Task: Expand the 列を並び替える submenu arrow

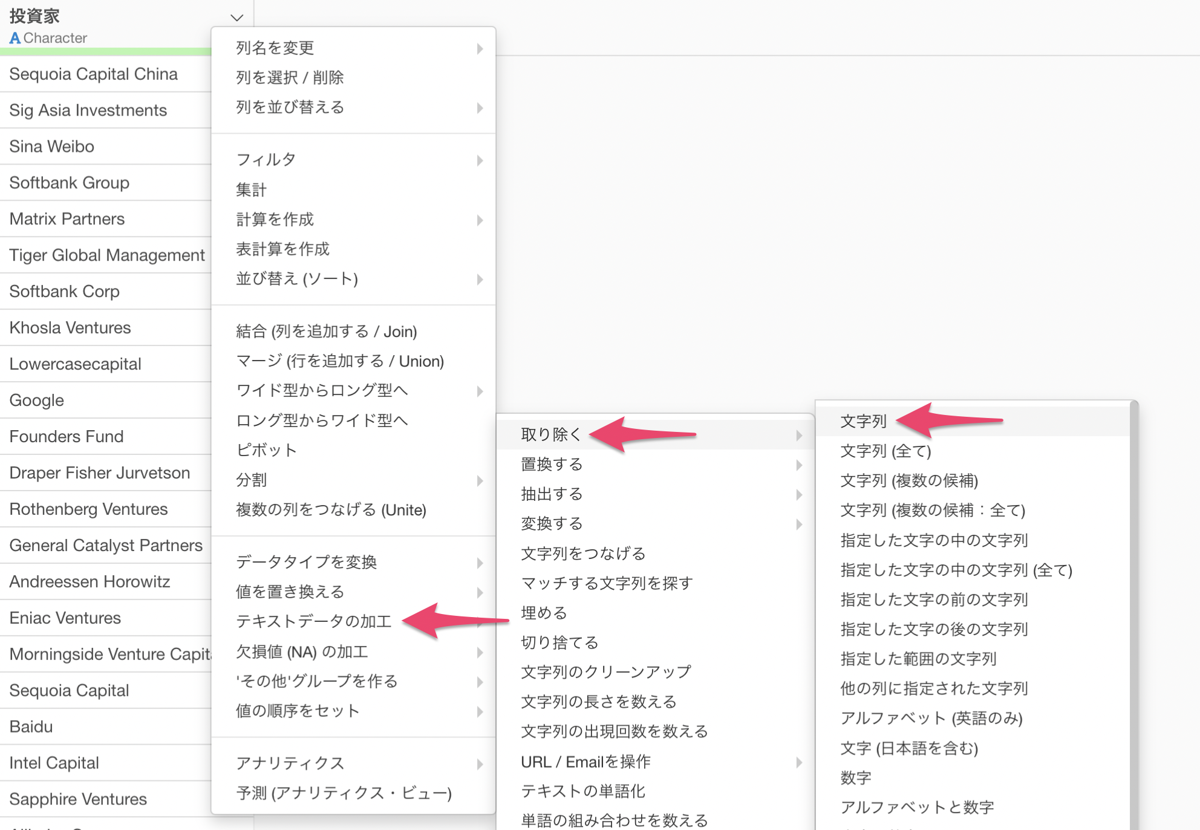Action: click(x=480, y=108)
